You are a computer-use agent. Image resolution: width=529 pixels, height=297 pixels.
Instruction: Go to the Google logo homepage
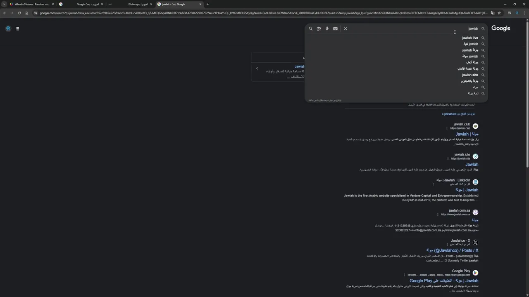(x=501, y=28)
